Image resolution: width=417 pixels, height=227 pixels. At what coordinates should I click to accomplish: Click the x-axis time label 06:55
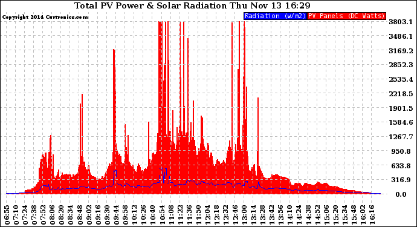click(7, 215)
